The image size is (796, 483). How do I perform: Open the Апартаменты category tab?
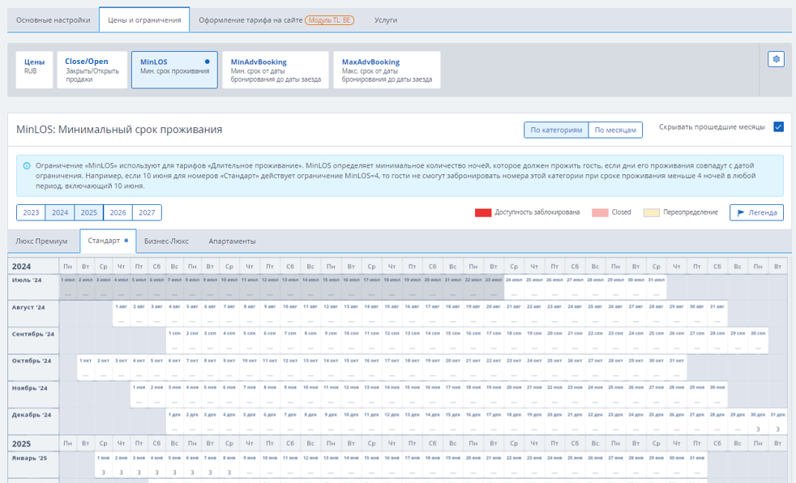232,241
